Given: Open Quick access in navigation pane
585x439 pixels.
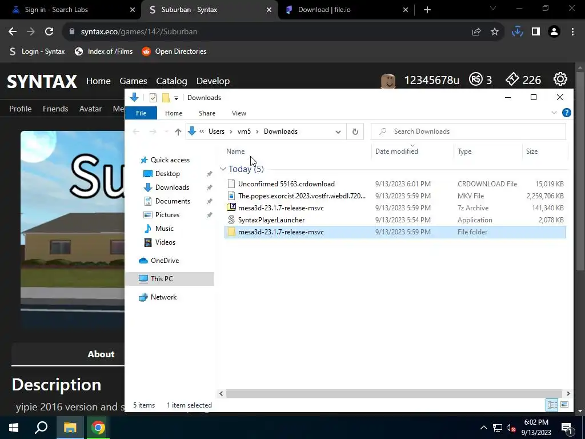Looking at the screenshot, I should (170, 160).
